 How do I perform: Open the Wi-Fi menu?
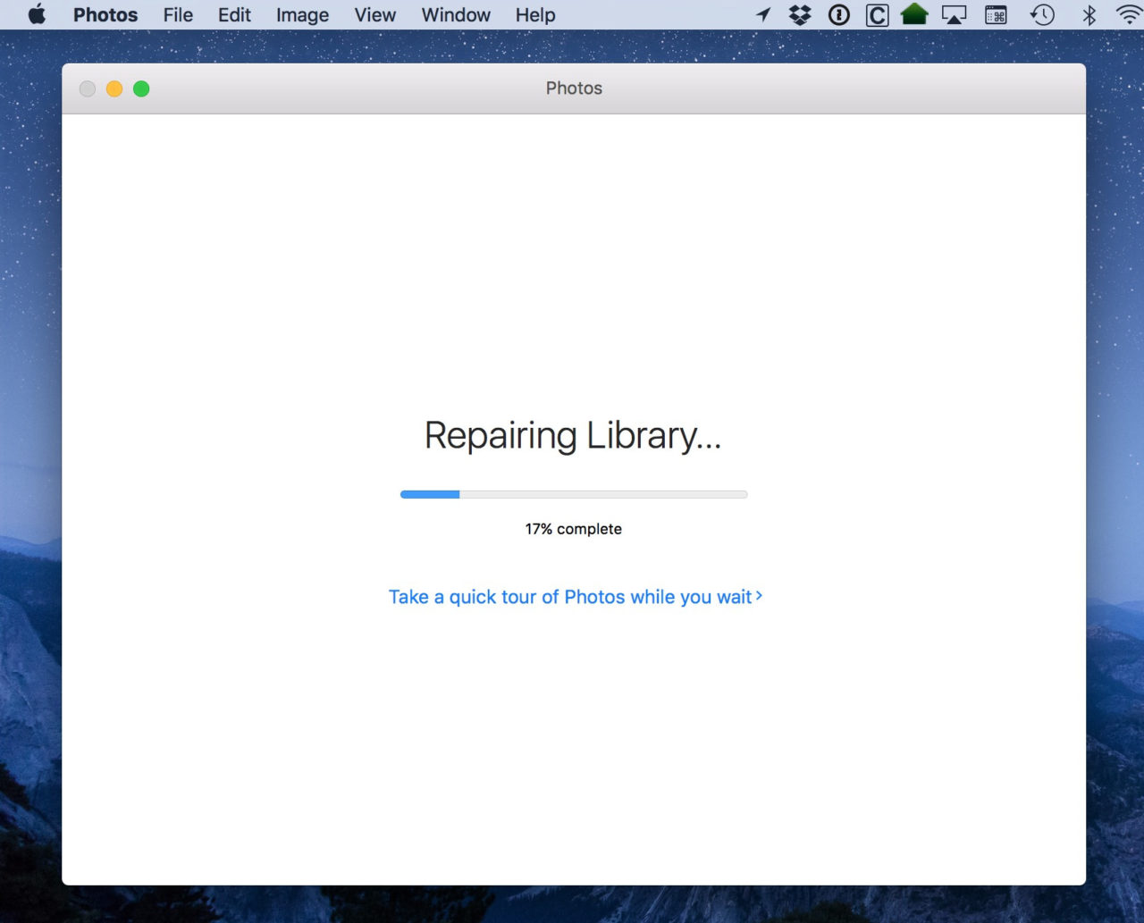[x=1130, y=14]
